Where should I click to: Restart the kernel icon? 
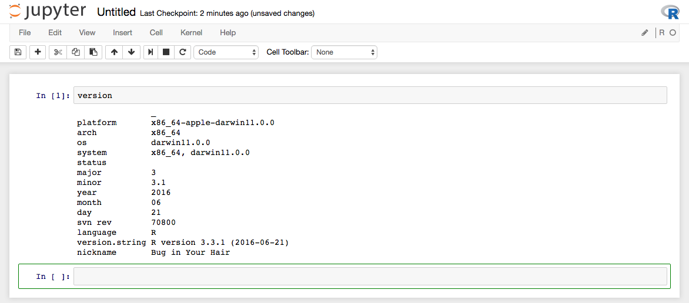pyautogui.click(x=183, y=52)
